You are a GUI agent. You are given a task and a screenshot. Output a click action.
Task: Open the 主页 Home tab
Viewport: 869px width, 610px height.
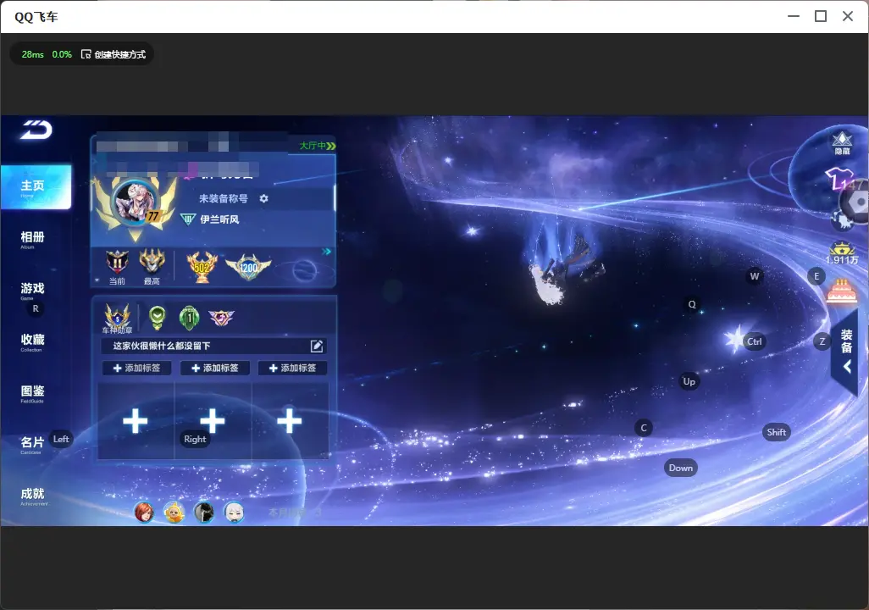[36, 187]
